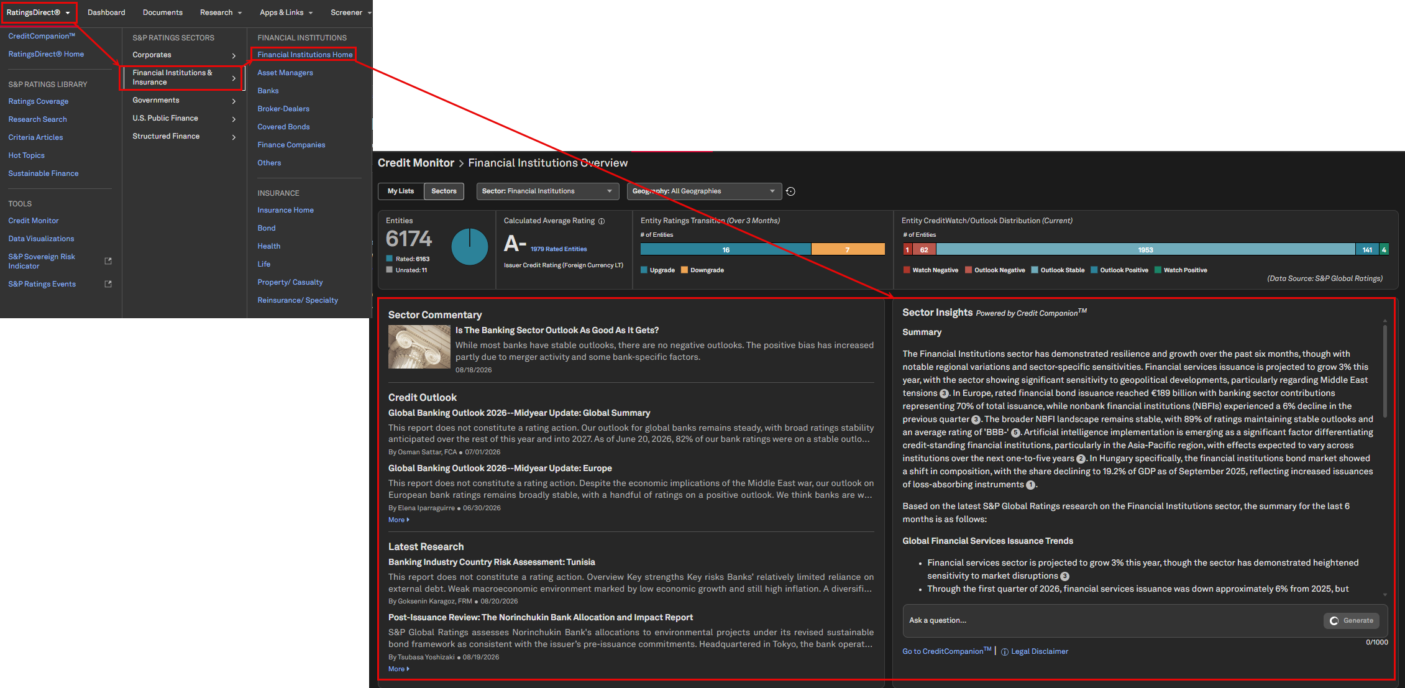Switch to the My Lists toggle
Screen dimensions: 1405x688
click(x=401, y=191)
